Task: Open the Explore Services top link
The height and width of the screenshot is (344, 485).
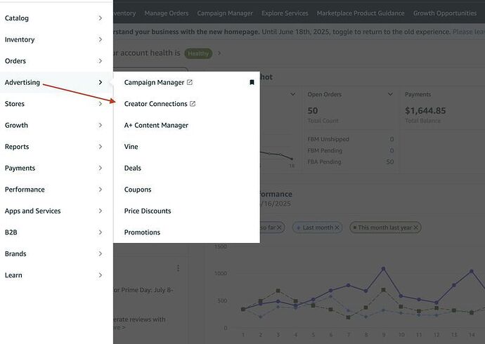Action: point(285,13)
